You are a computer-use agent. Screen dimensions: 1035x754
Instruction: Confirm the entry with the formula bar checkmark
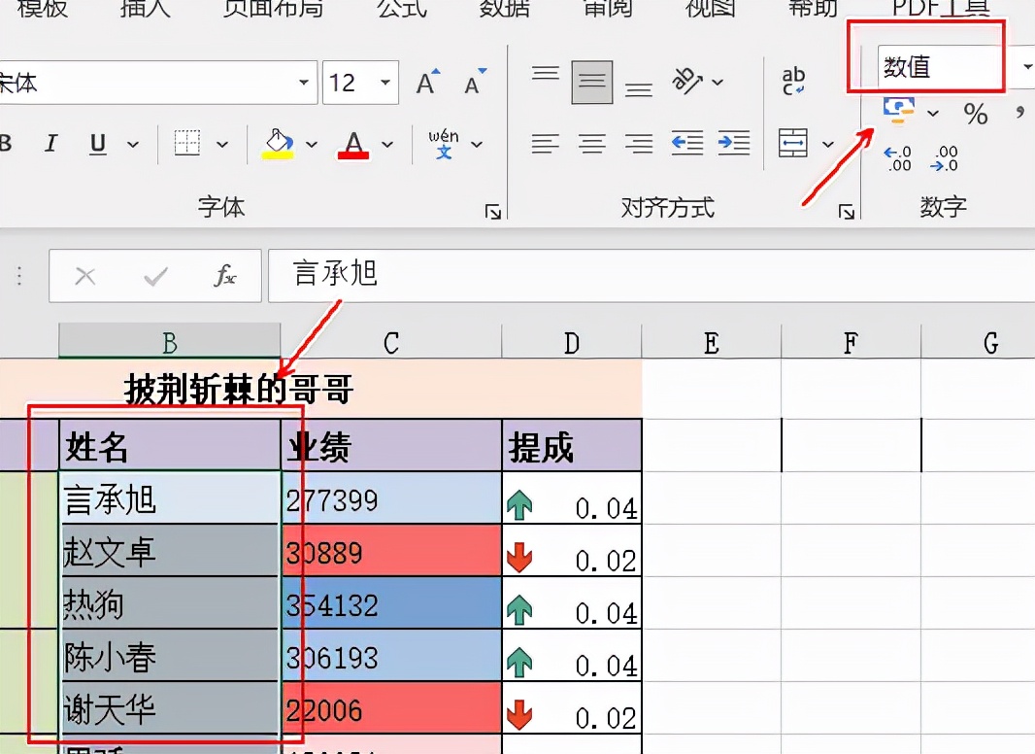click(x=155, y=275)
